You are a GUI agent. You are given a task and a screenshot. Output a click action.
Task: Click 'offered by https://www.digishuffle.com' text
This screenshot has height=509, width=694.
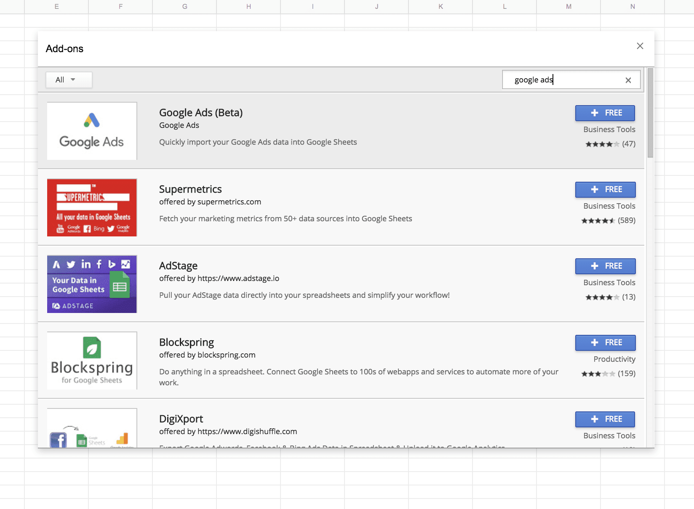228,431
